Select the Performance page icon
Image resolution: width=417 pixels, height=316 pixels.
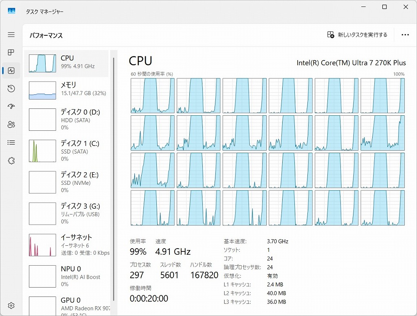[x=11, y=71]
